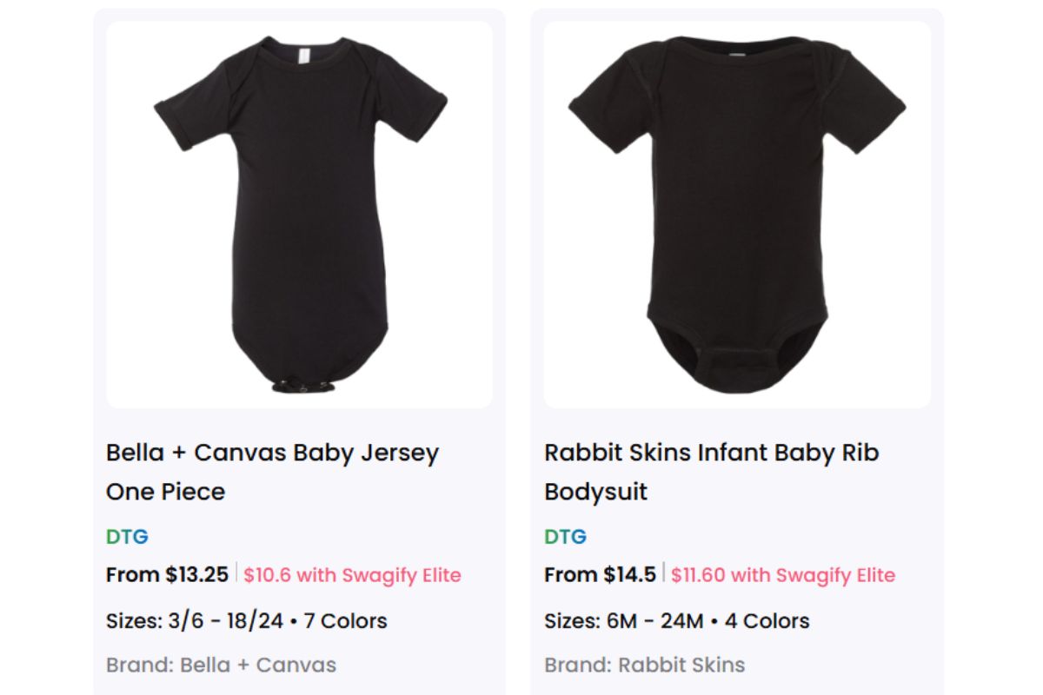Screen dimensions: 1043x695
Task: Click the From $13.25 price
Action: 167,575
